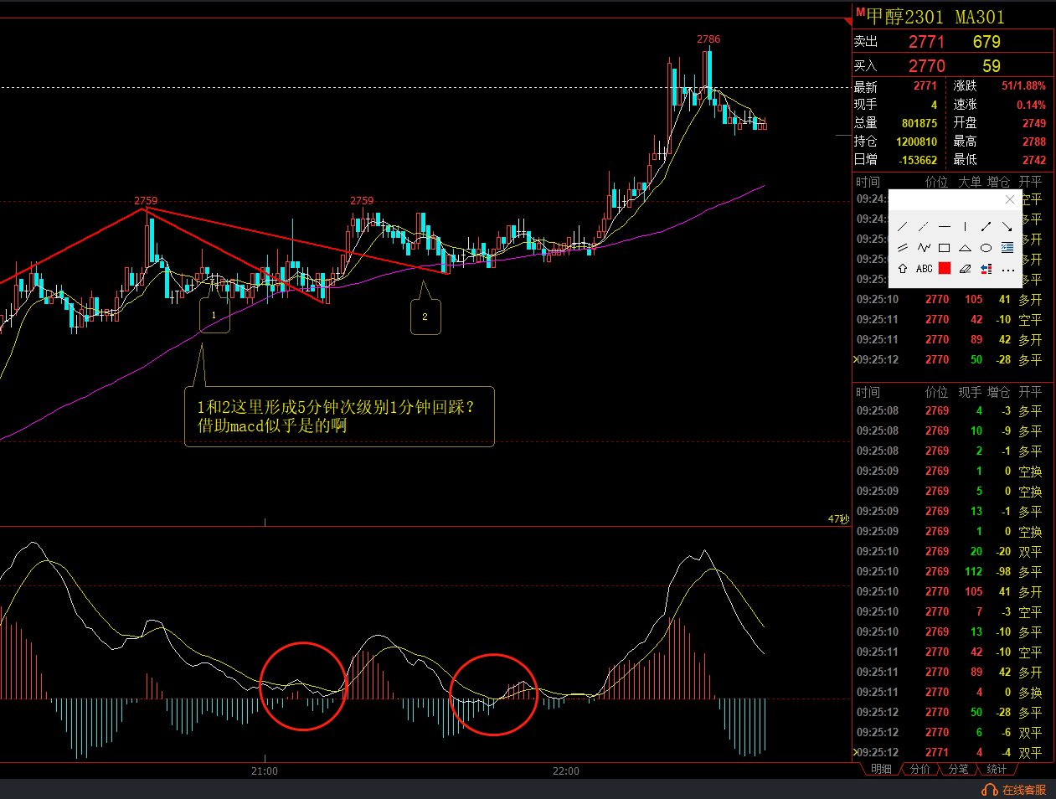Click the 2786 high price label on chart
The width and height of the screenshot is (1056, 799).
708,39
